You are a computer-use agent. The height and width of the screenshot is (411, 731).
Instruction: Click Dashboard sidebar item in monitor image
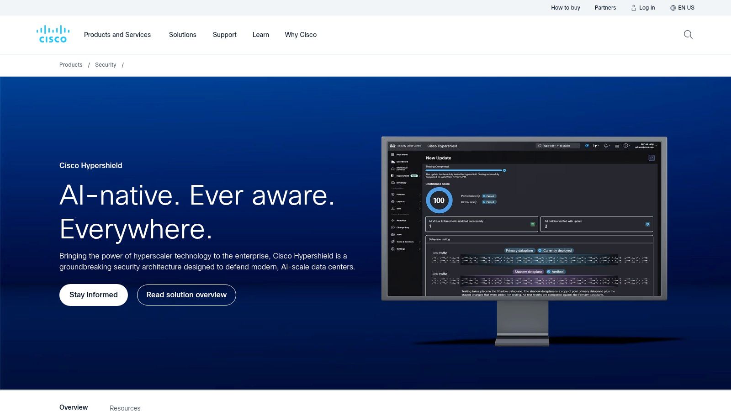399,162
